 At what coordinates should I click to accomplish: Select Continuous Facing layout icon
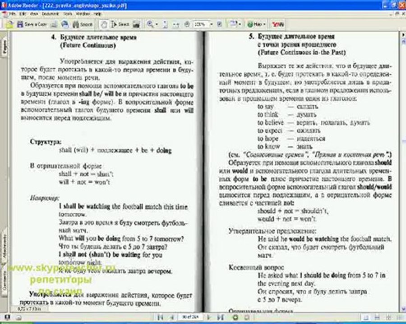(x=388, y=317)
